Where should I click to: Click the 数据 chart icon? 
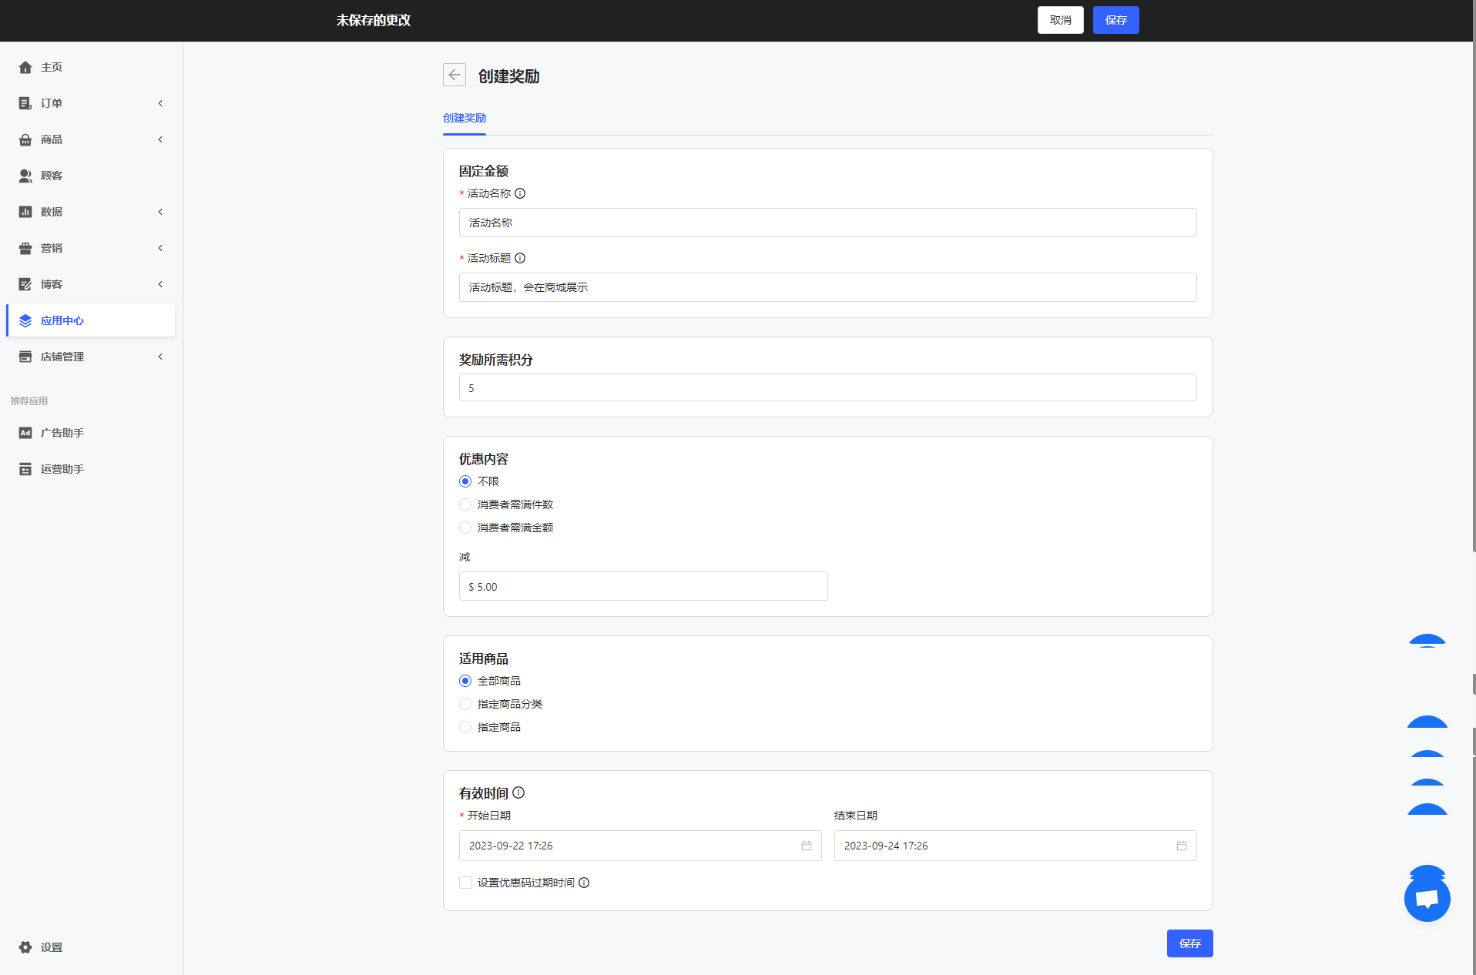(25, 212)
